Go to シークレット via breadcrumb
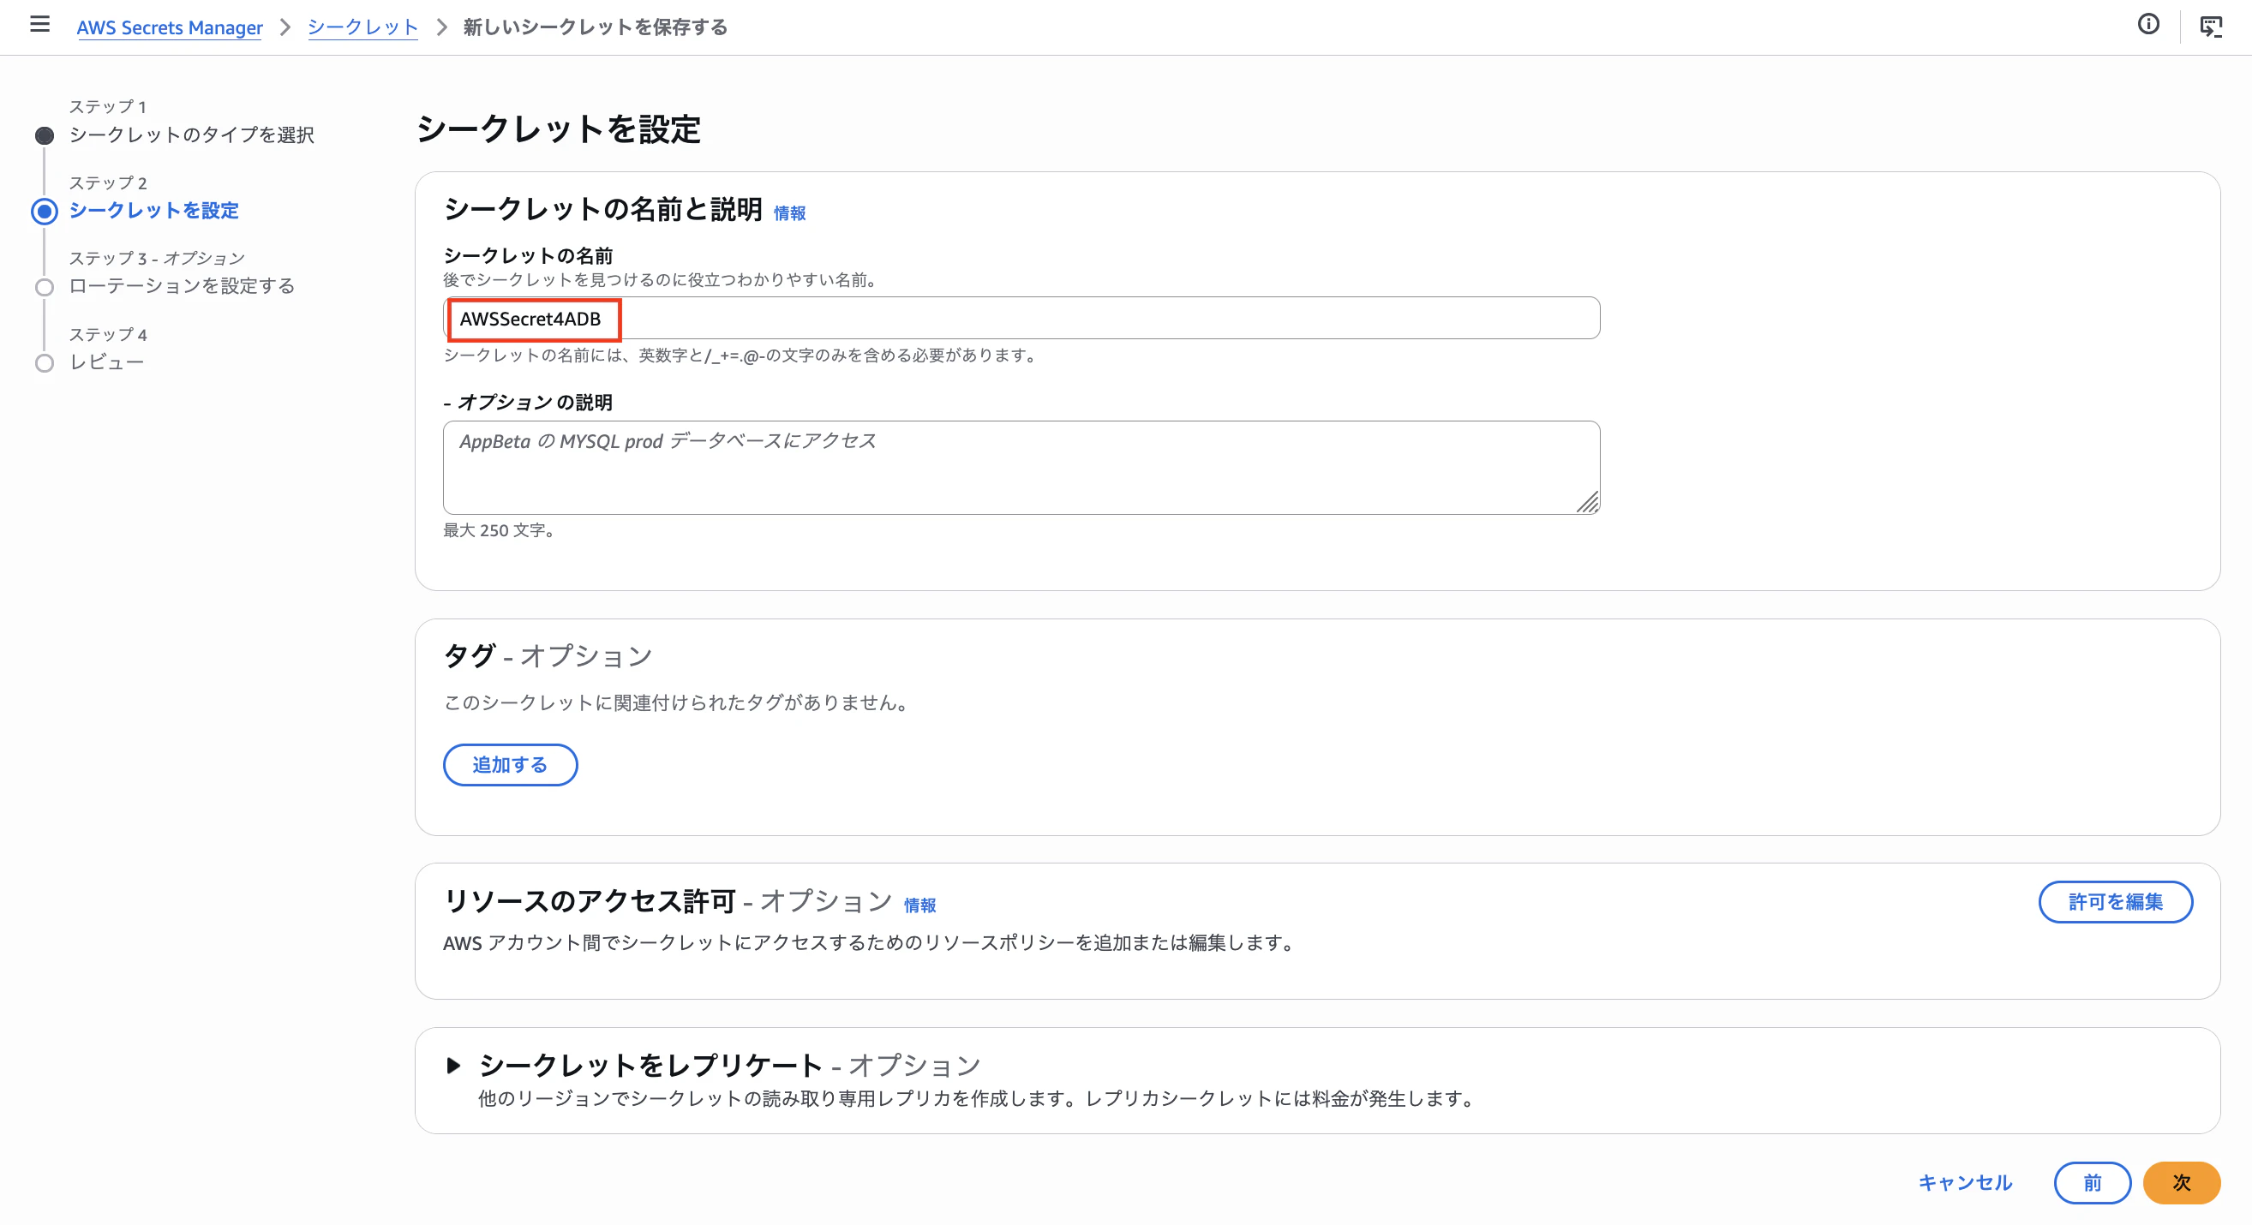The height and width of the screenshot is (1225, 2252). click(362, 27)
